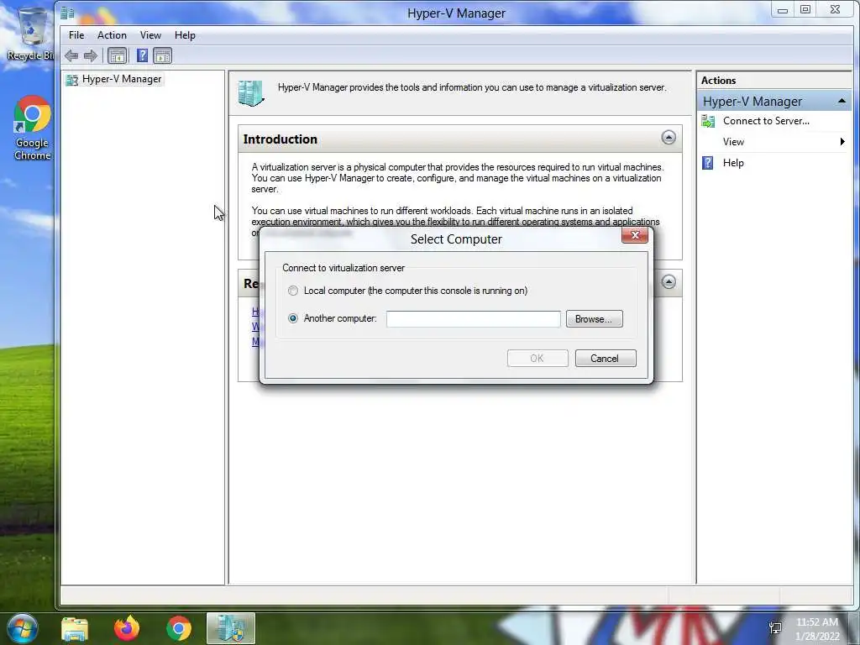
Task: Toggle Show/Hide Console Tree toolbar icon
Action: click(x=117, y=55)
